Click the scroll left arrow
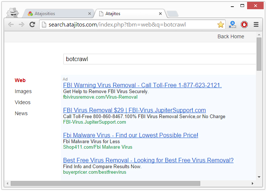 [x=7, y=184]
